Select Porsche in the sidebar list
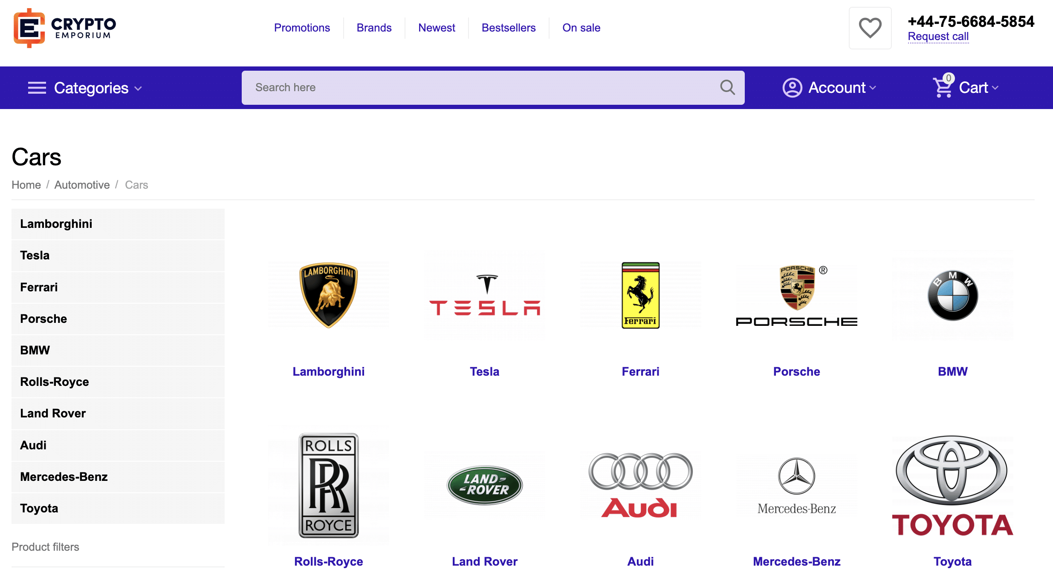The width and height of the screenshot is (1053, 575). click(x=118, y=319)
